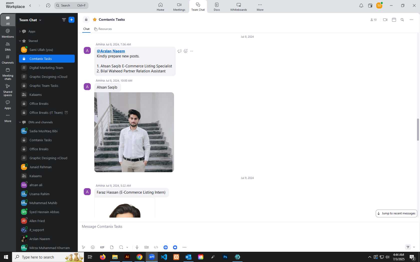Screen dimensions: 420x262
Task: Open Office Breaks (IT Team) chat
Action: (x=47, y=113)
